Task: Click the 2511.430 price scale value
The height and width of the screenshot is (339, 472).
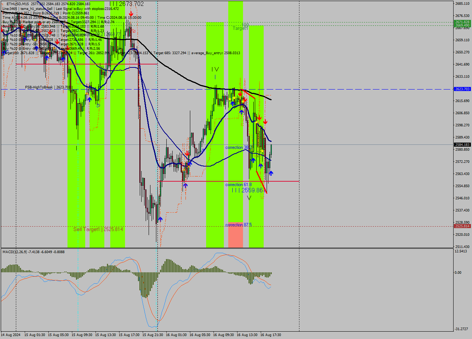Action: [462, 247]
